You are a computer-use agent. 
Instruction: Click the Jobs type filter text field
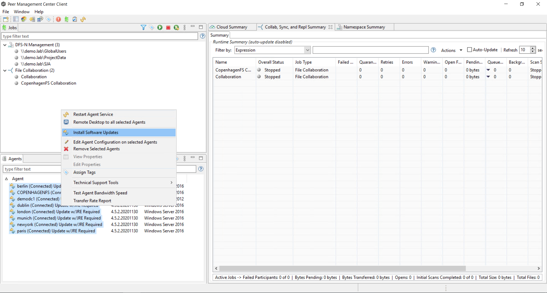pyautogui.click(x=99, y=36)
